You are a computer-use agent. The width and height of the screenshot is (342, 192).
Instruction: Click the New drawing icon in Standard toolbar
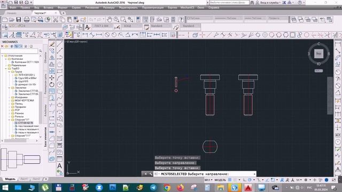(x=5, y=20)
